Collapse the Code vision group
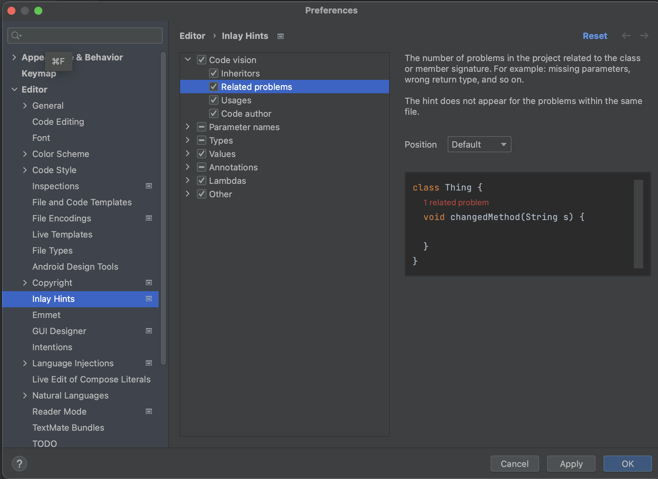 [188, 59]
